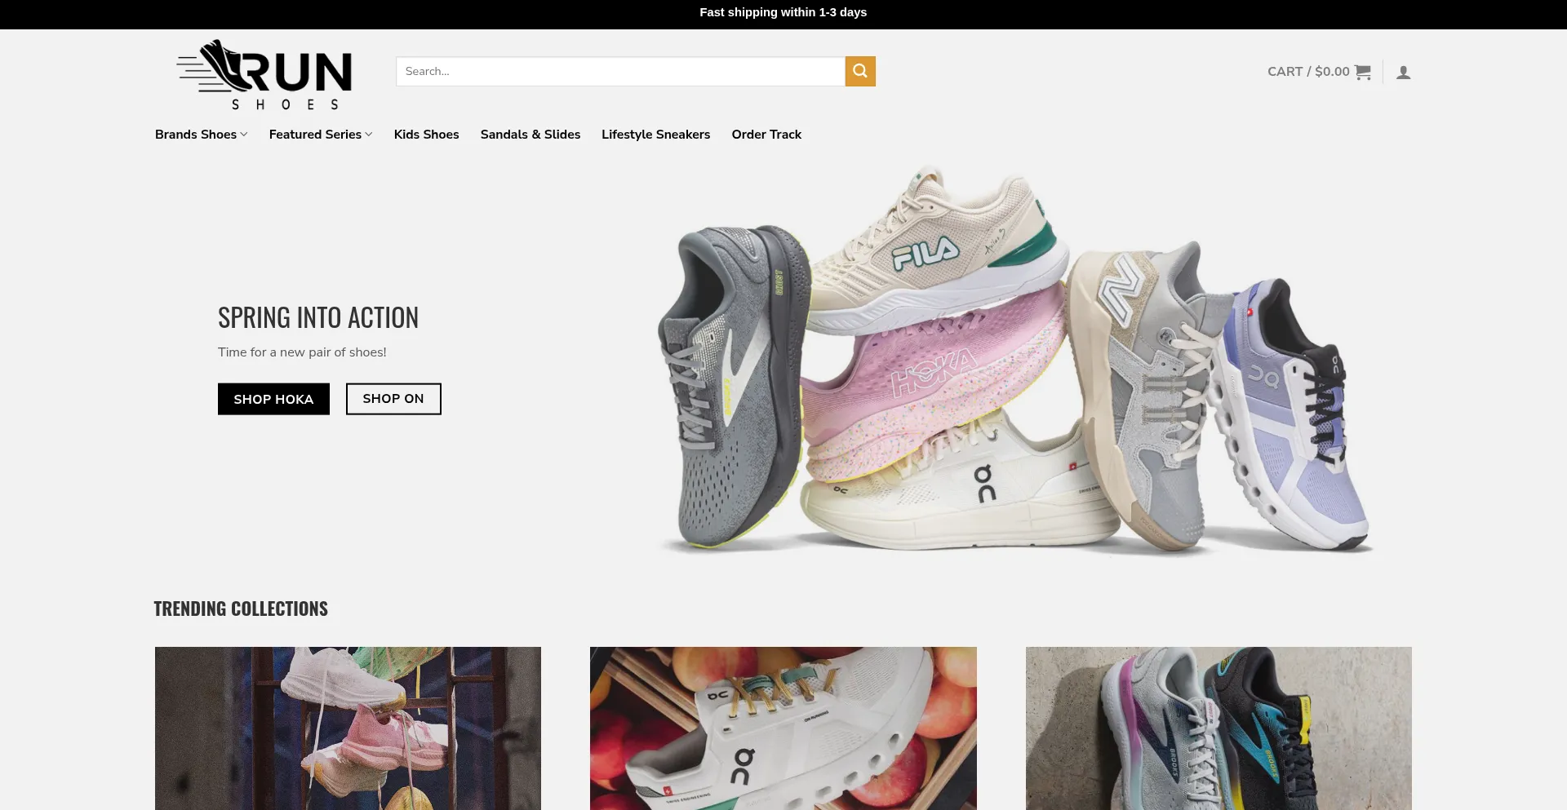1567x810 pixels.
Task: Open the hanging Hoka shoes collection thumbnail
Action: (348, 728)
